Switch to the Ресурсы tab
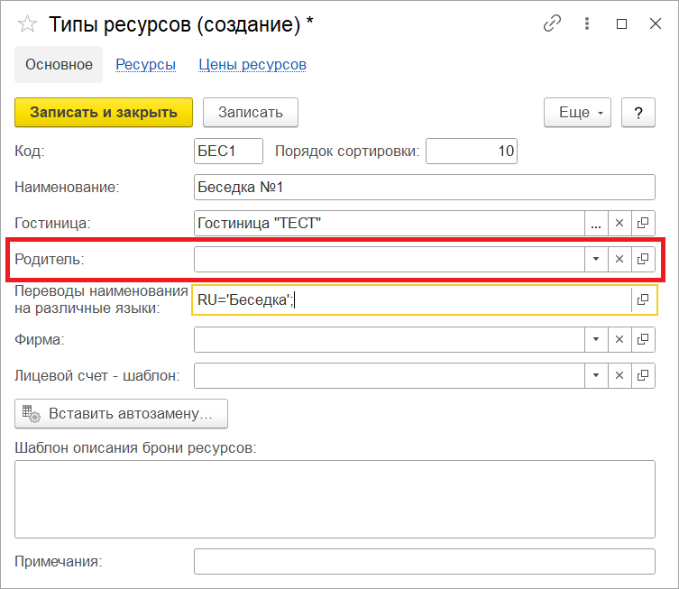 (145, 65)
